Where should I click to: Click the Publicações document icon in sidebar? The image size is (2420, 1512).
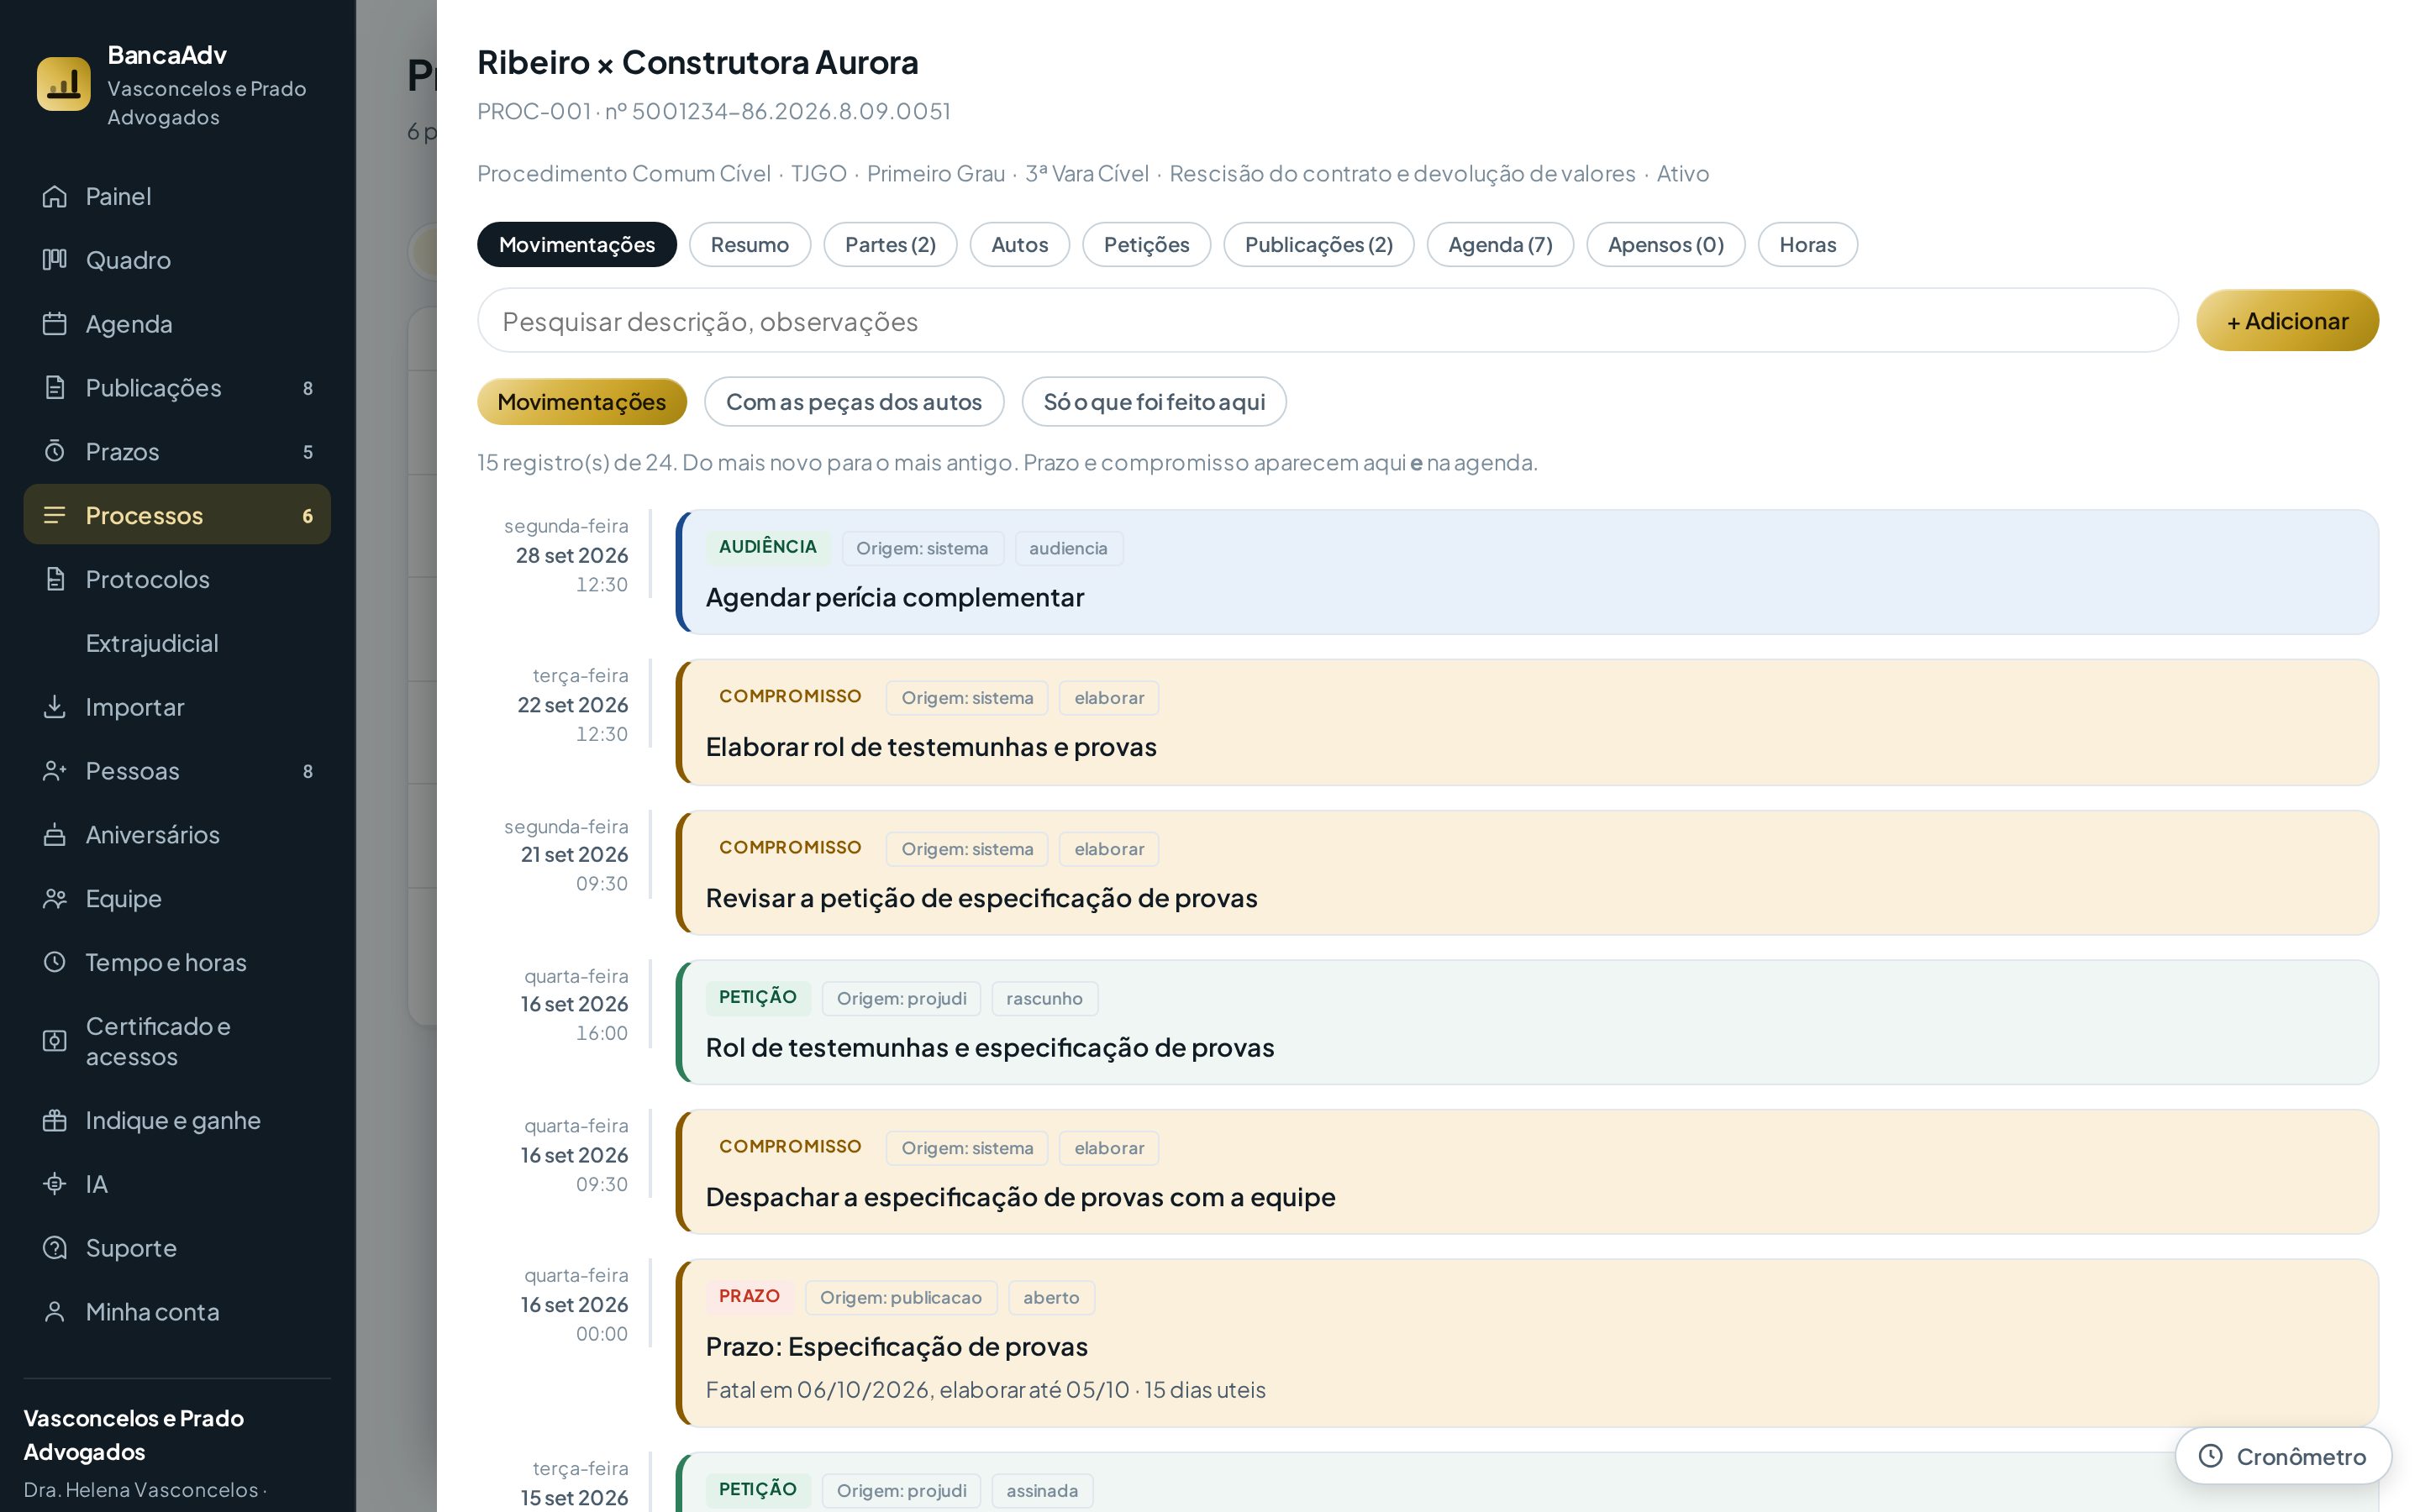coord(55,388)
